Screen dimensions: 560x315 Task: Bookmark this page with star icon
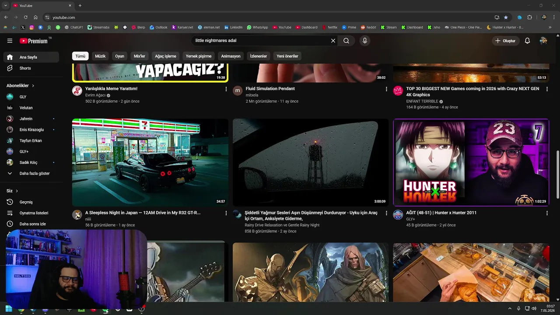(x=506, y=17)
